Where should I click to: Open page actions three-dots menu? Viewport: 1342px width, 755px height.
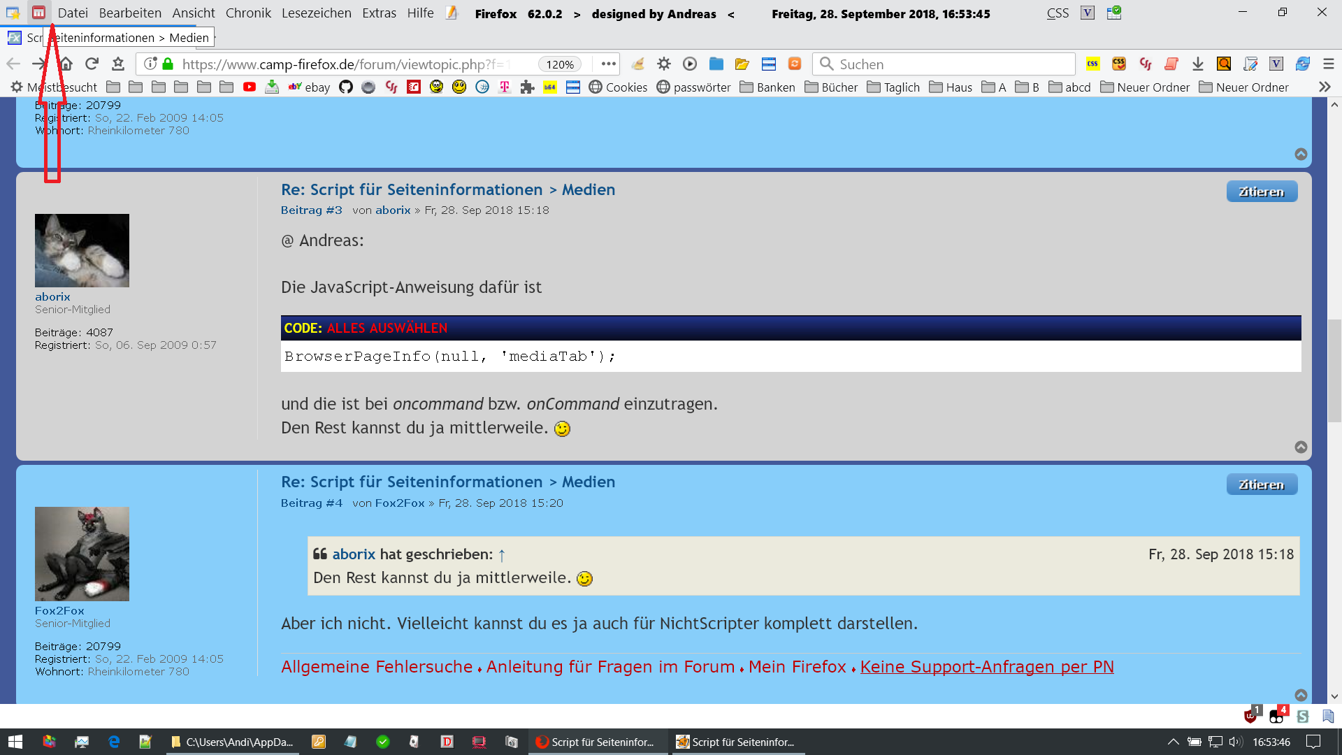609,64
